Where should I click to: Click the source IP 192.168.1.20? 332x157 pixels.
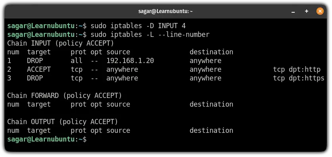pyautogui.click(x=130, y=61)
